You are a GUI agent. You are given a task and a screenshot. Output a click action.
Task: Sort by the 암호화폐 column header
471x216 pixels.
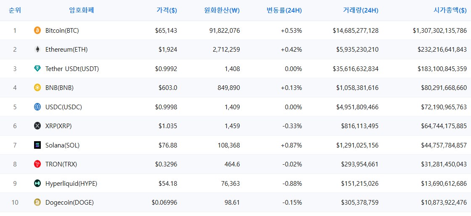click(x=82, y=11)
